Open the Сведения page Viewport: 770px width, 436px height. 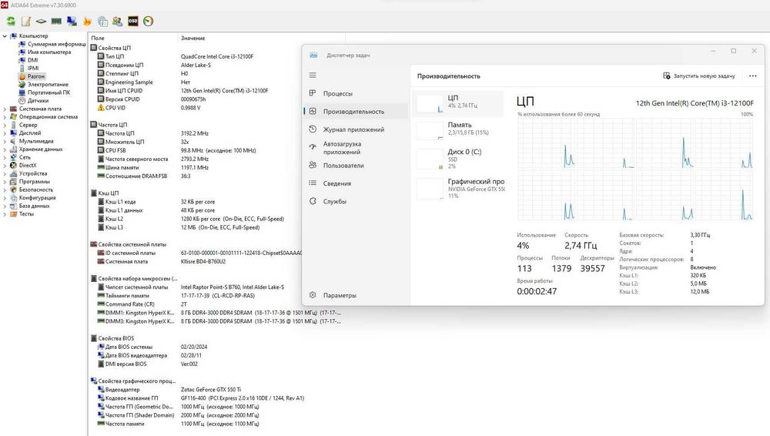[356, 183]
